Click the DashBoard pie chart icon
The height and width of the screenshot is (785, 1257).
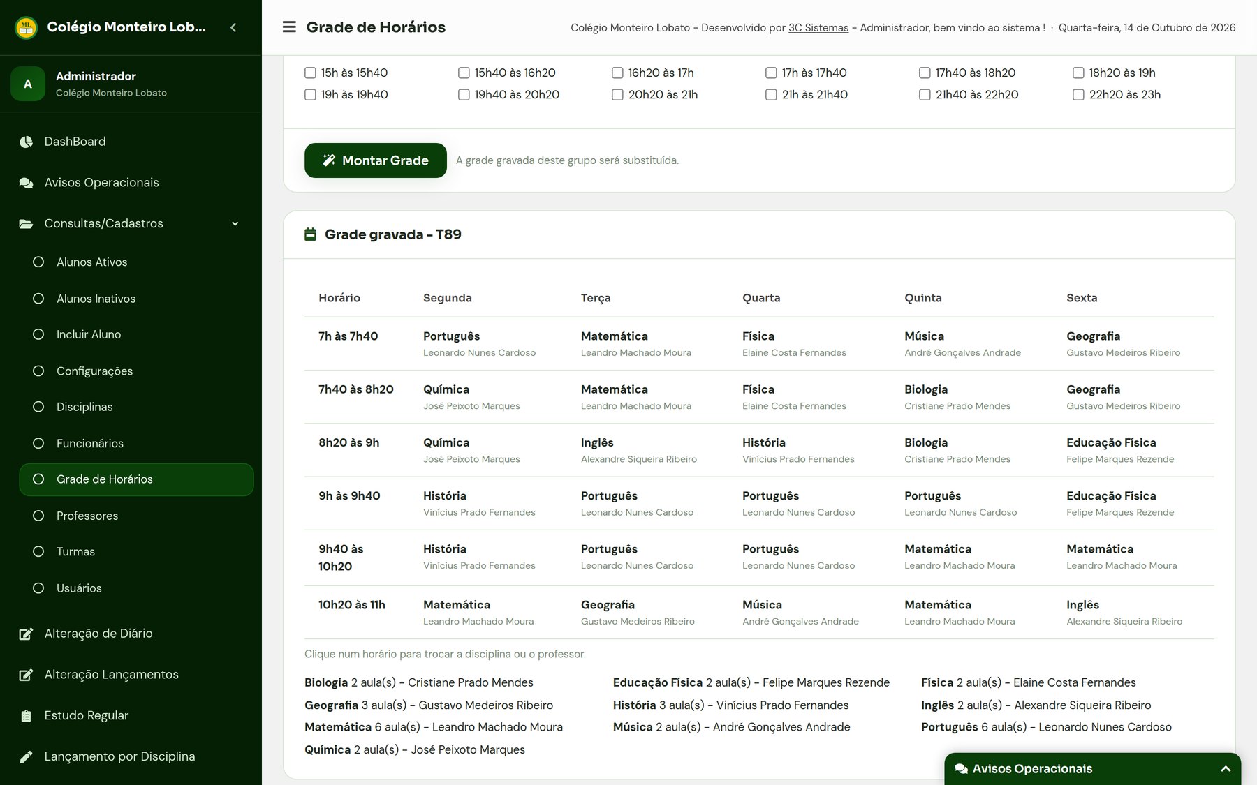[x=26, y=142]
